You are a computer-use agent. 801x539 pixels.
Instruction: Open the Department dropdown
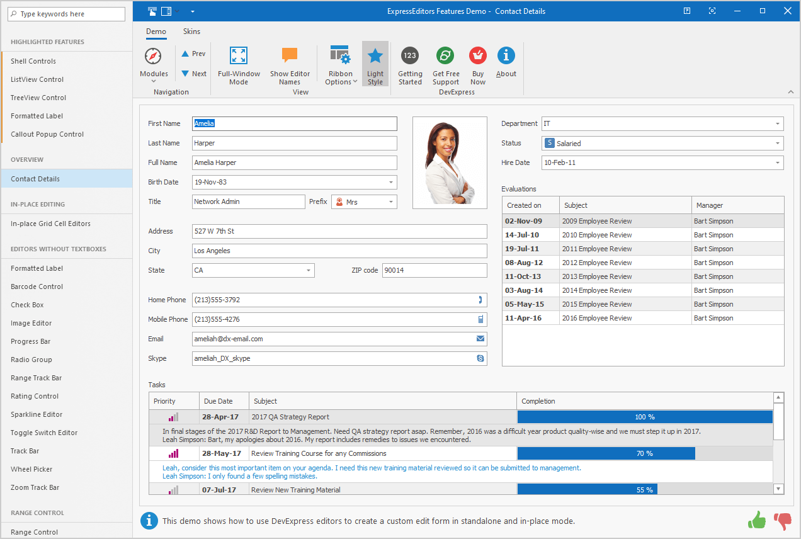coord(776,123)
